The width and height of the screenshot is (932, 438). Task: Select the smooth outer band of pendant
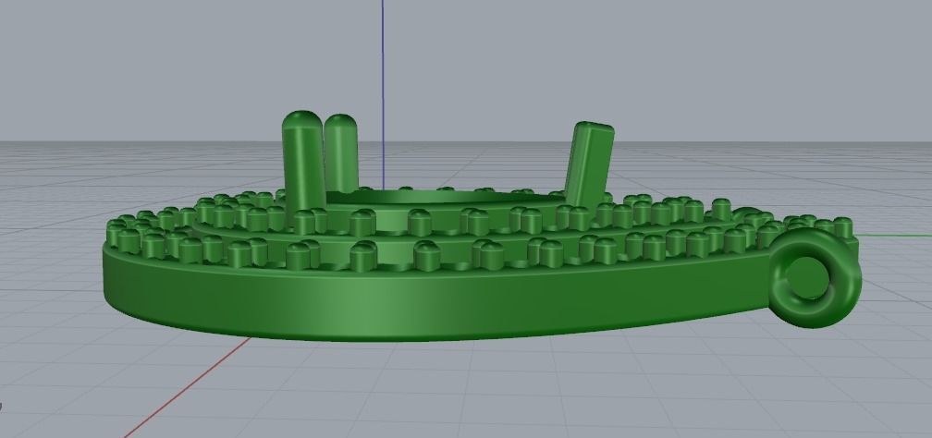click(436, 296)
